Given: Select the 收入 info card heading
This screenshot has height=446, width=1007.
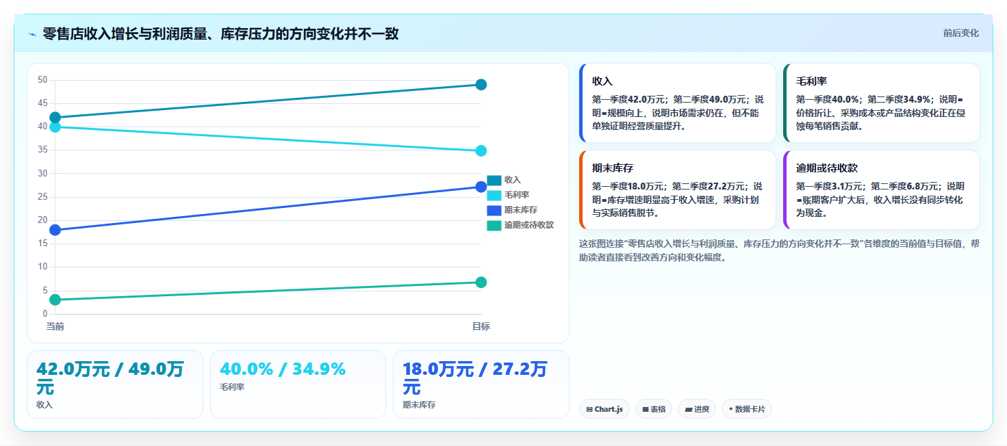Looking at the screenshot, I should pos(602,81).
